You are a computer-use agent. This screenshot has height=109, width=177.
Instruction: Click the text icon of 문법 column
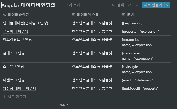tap(123, 15)
